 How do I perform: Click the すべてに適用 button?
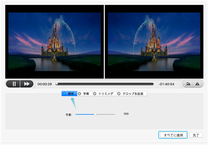(173, 135)
